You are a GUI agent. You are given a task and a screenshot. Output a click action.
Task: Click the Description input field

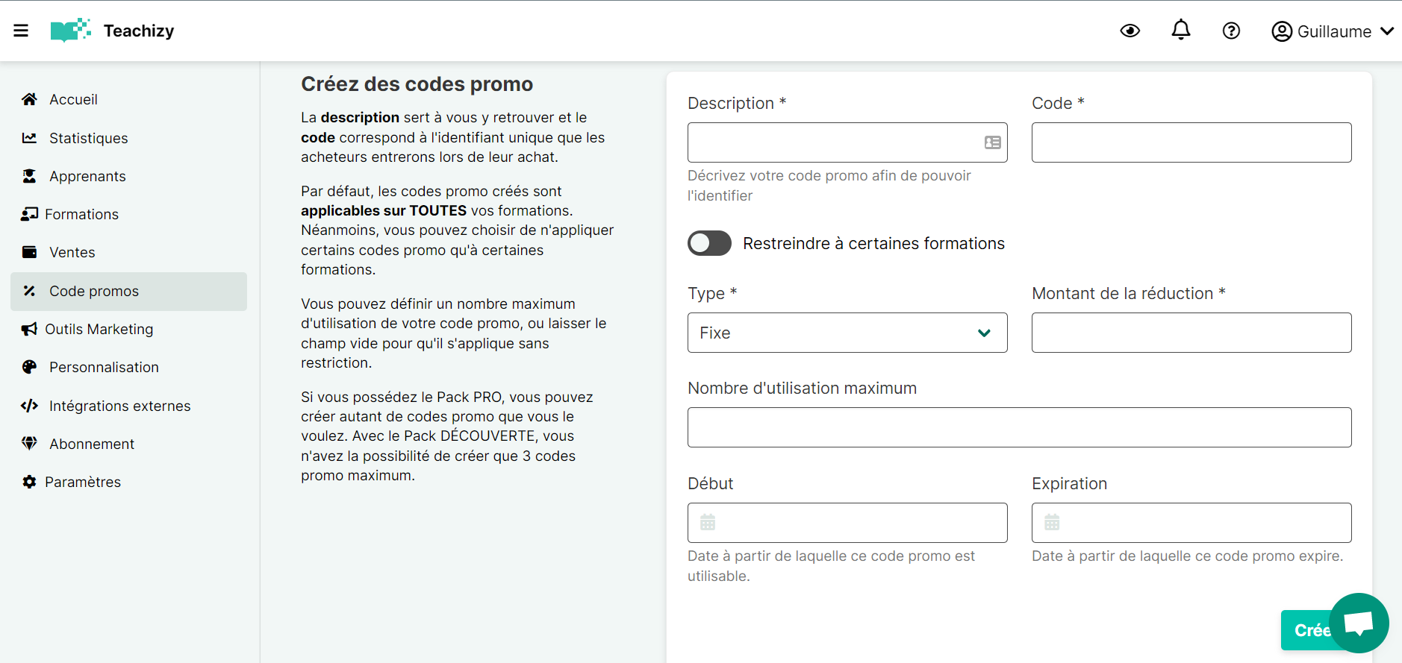coord(836,142)
